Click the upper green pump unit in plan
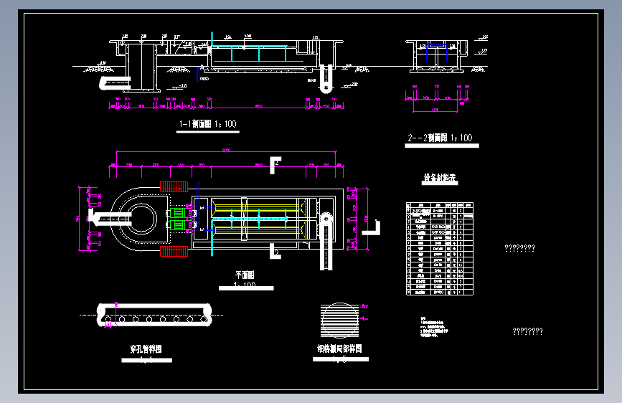 pos(177,213)
